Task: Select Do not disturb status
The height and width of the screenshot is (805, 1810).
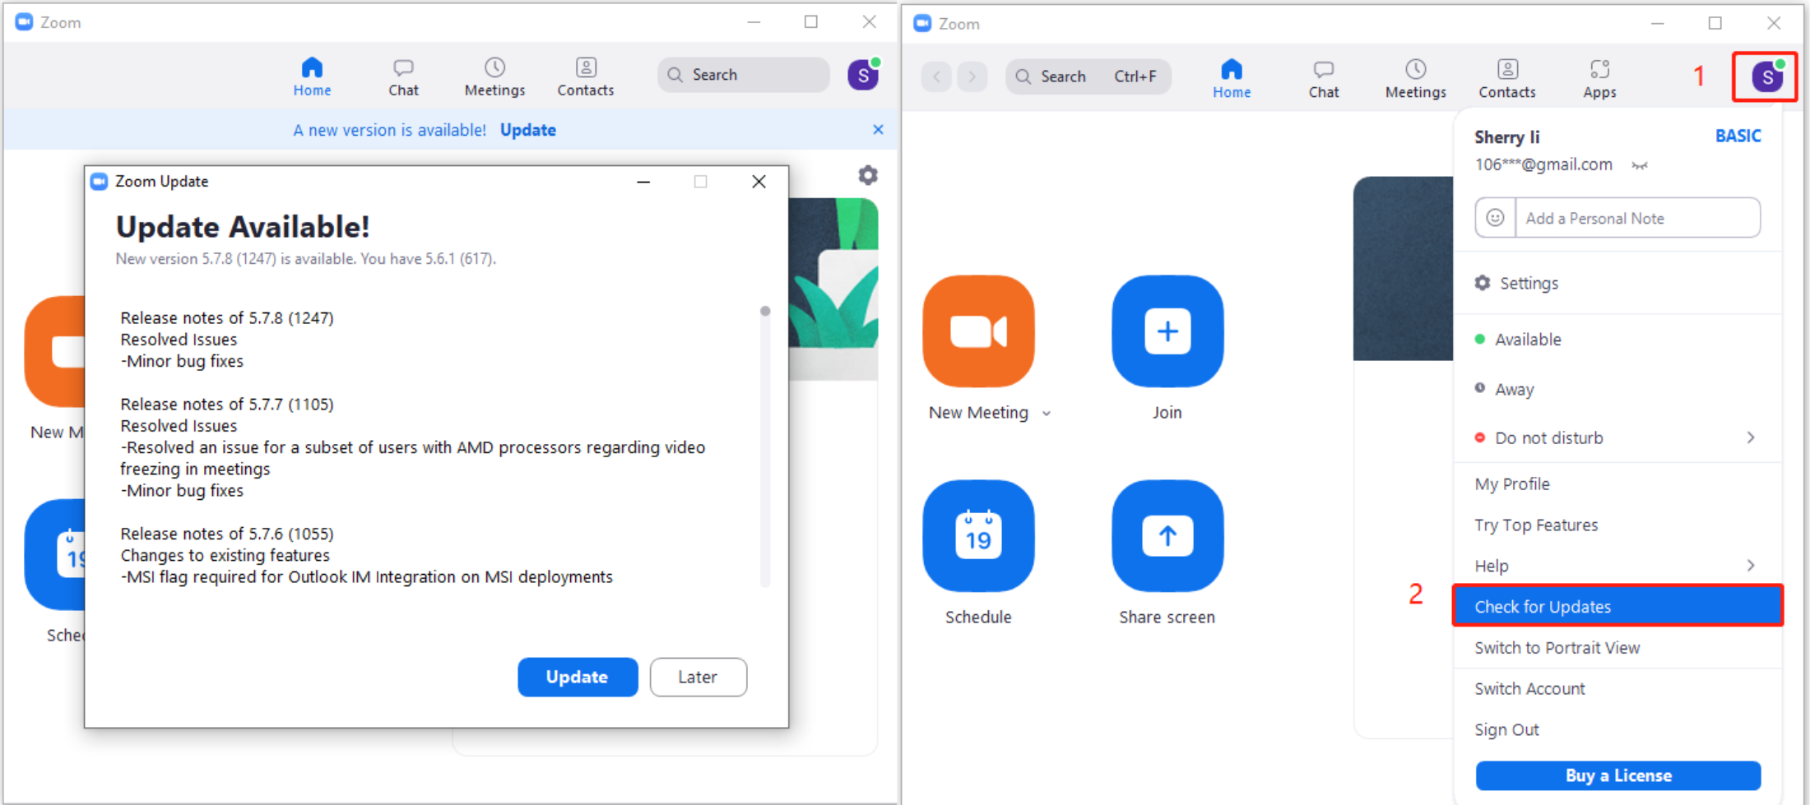Action: (x=1617, y=437)
